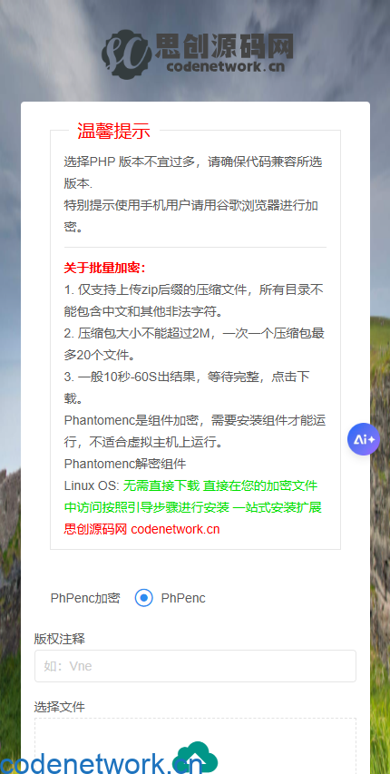Screen dimensions: 390x774
Task: Select the PhPenc radio button
Action: point(143,598)
